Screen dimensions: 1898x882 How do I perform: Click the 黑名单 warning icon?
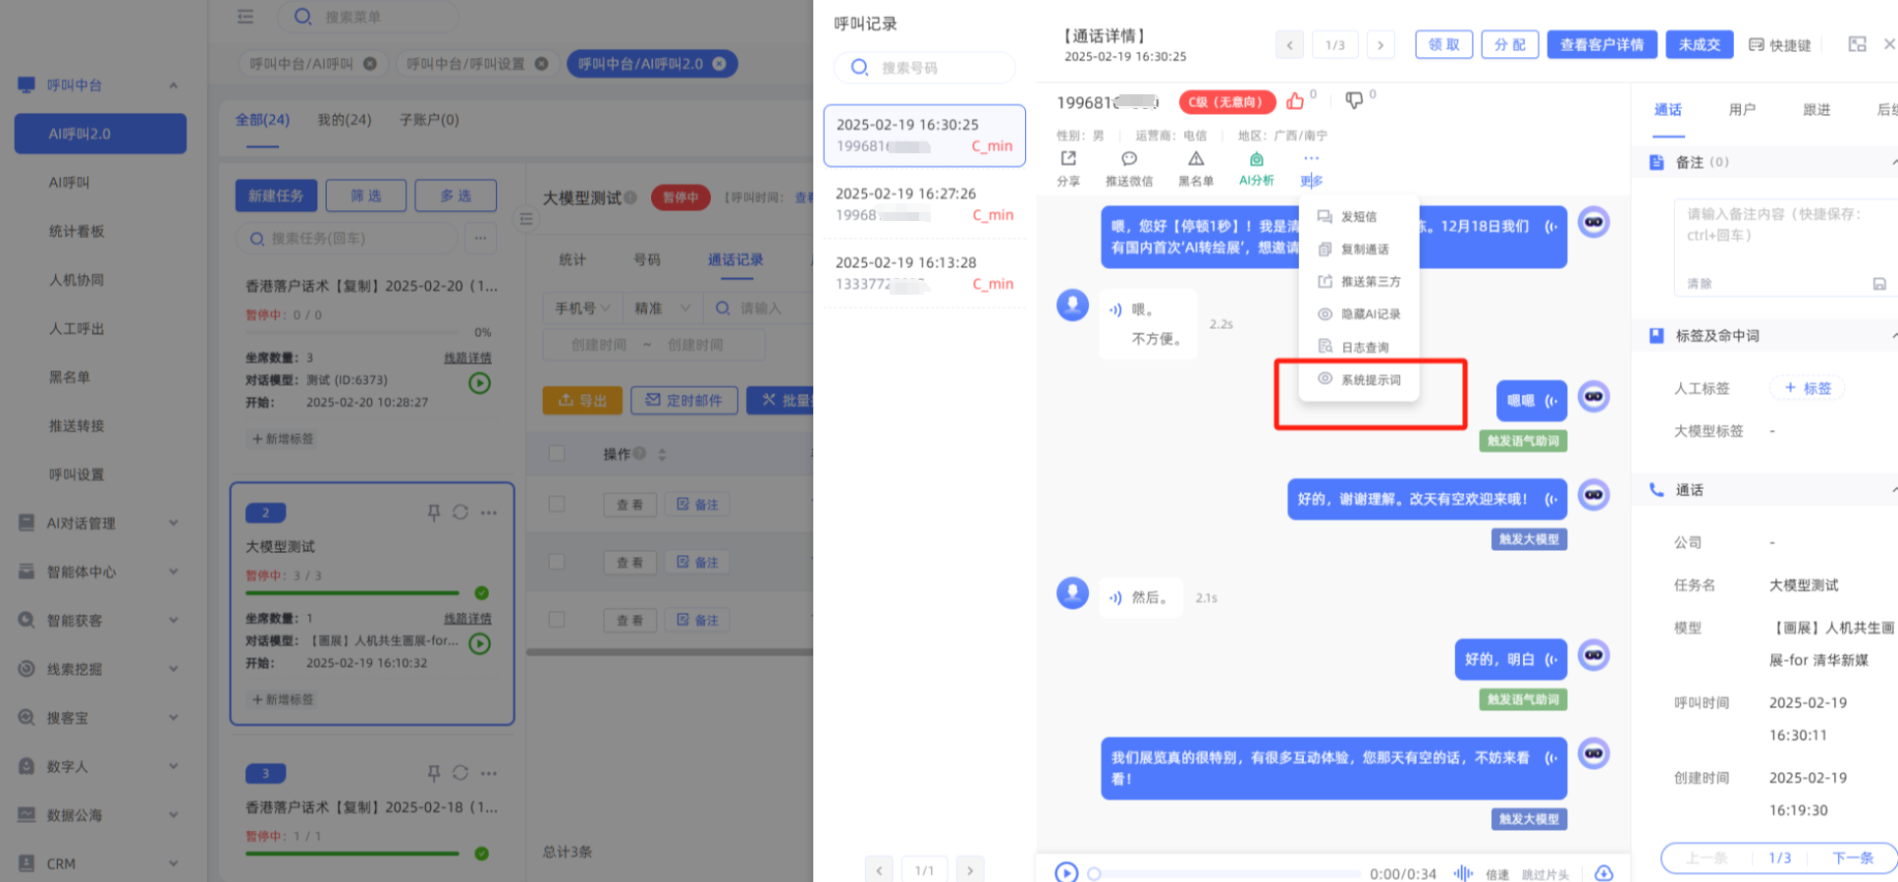1195,159
